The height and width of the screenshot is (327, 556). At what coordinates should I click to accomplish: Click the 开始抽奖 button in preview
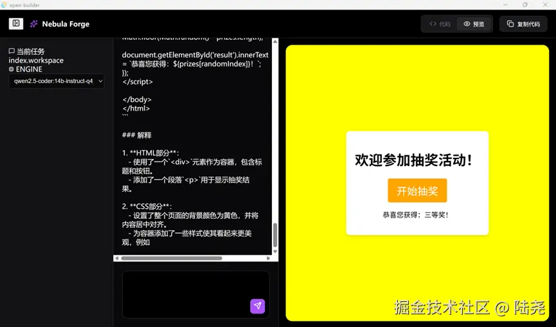pos(417,191)
